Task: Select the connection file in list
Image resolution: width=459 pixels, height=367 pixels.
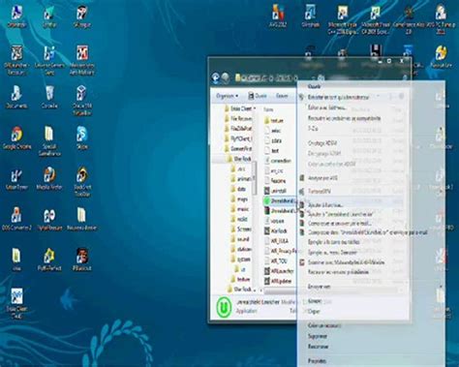Action: [278, 161]
